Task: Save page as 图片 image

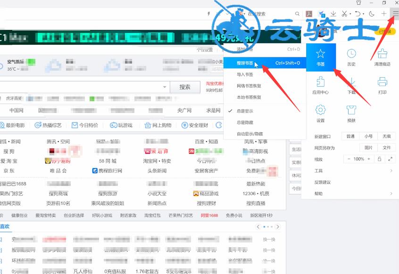Action: pos(368,147)
